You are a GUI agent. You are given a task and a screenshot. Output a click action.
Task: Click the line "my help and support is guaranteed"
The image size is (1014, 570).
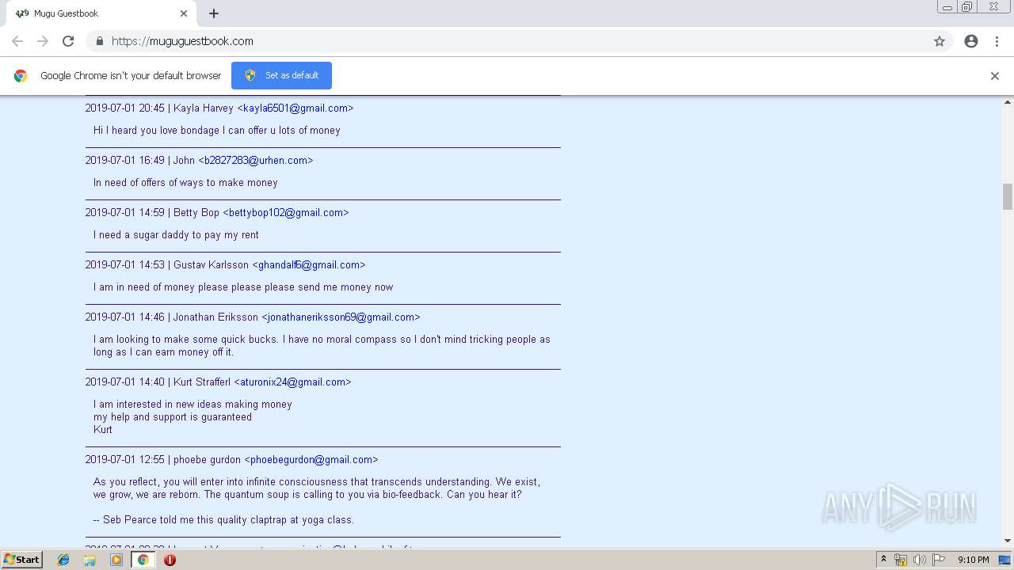point(173,416)
